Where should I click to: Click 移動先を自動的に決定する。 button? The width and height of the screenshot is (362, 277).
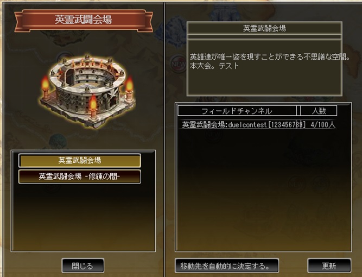coord(227,266)
